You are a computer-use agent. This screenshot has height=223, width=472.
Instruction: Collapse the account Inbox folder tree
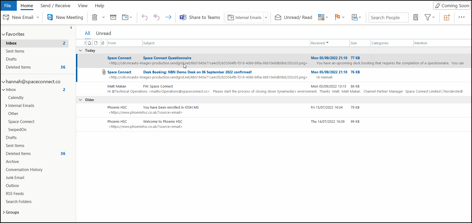(x=3, y=90)
